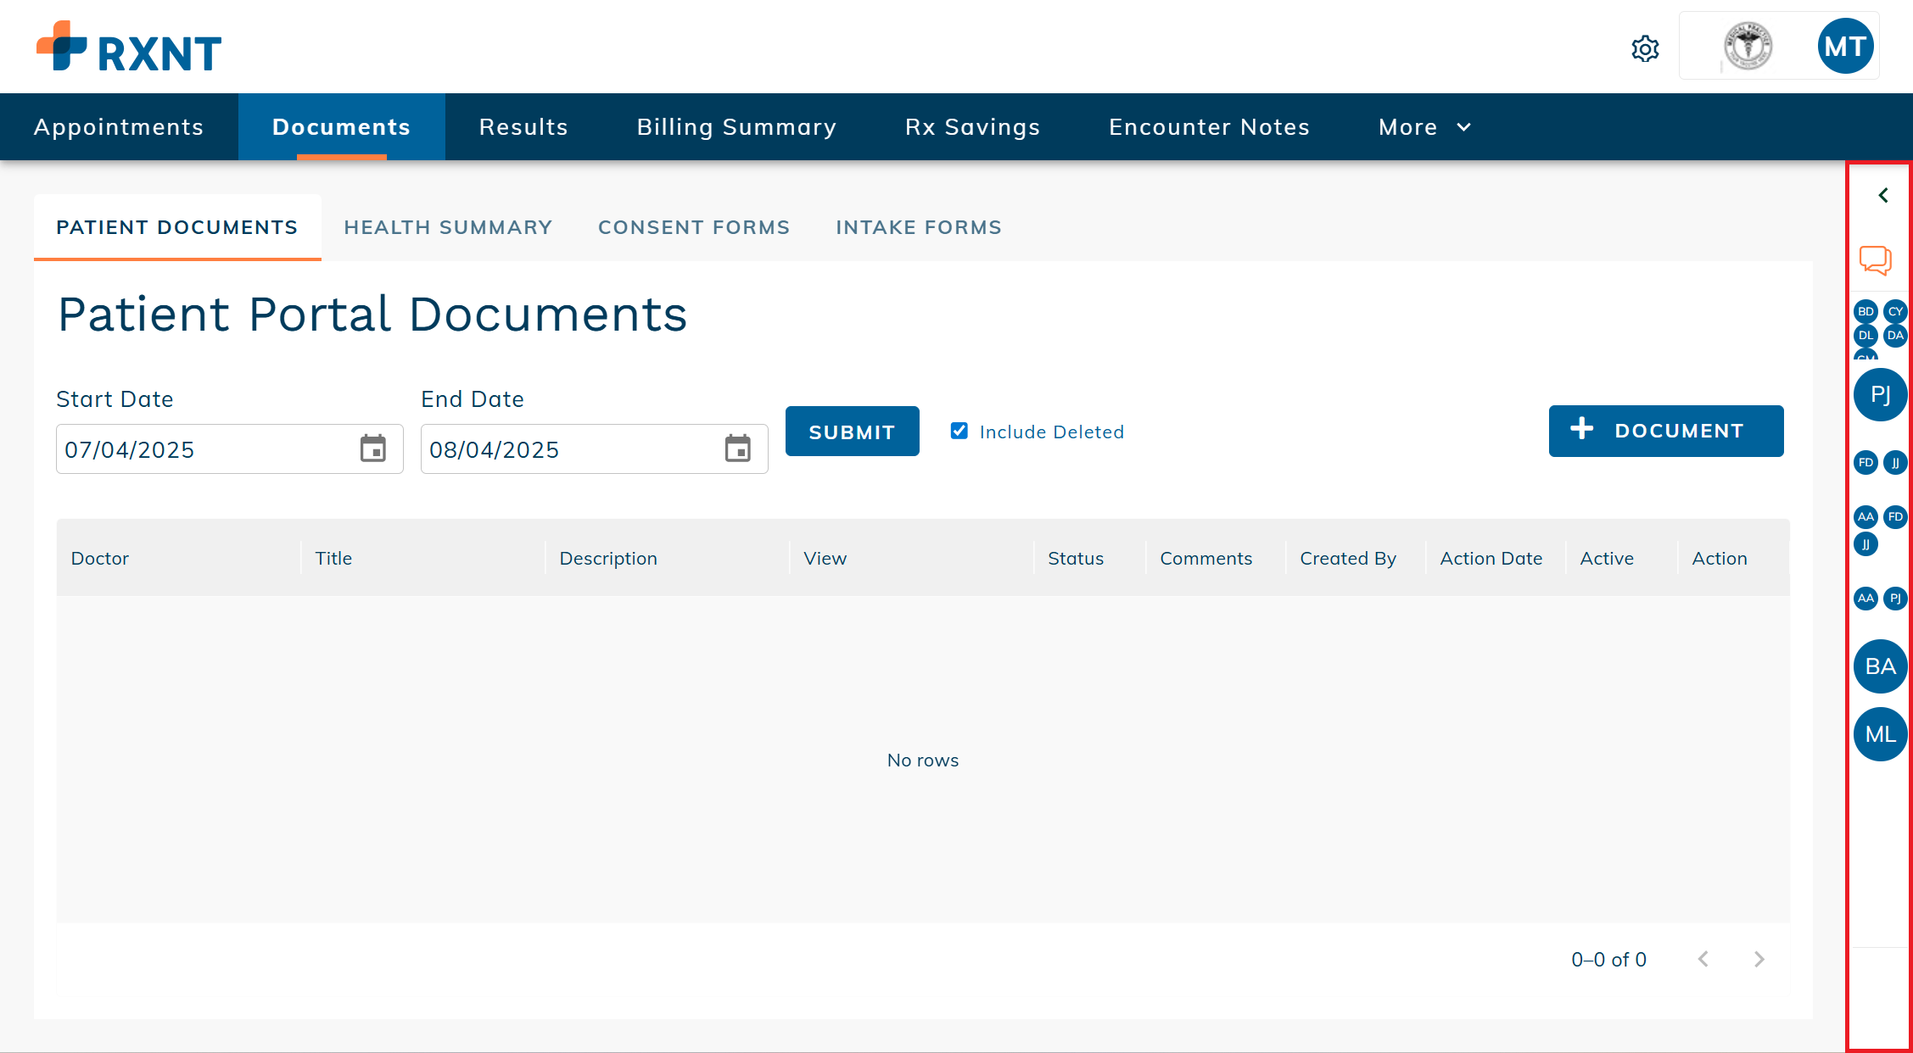Click the settings gear icon
Image resolution: width=1913 pixels, height=1053 pixels.
tap(1644, 48)
